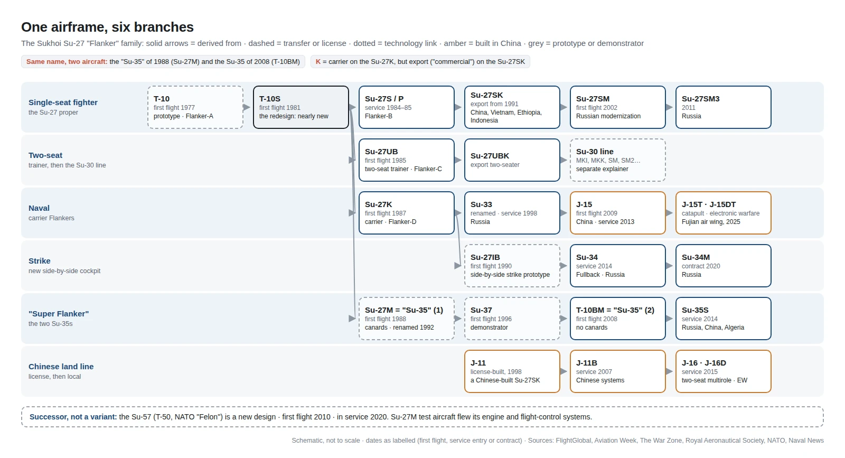The image size is (845, 458).
Task: Select the "Chinese land line" row label
Action: [61, 367]
